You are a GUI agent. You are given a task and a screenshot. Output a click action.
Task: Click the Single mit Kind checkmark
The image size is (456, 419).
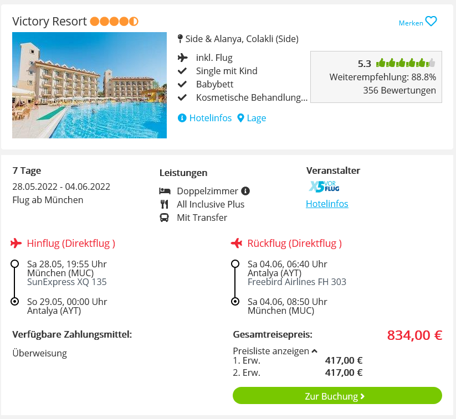(182, 71)
